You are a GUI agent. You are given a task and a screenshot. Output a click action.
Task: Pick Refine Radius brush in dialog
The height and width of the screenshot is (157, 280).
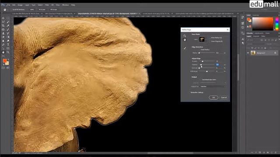pos(185,48)
